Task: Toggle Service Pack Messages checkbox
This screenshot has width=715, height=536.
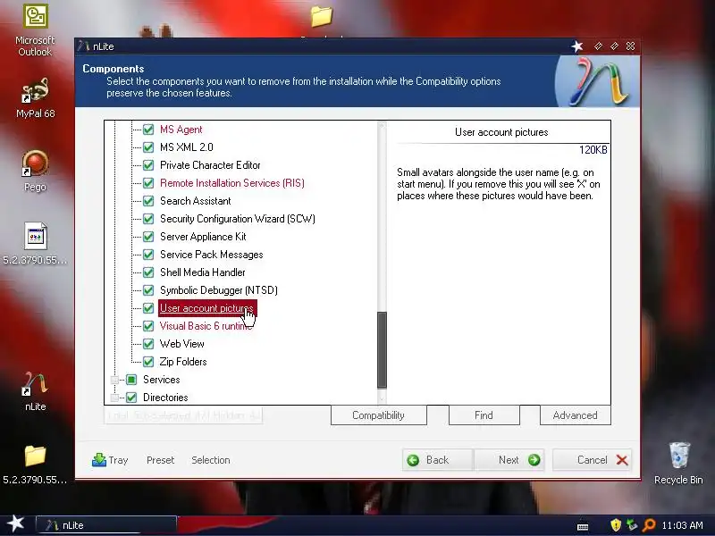Action: [148, 255]
